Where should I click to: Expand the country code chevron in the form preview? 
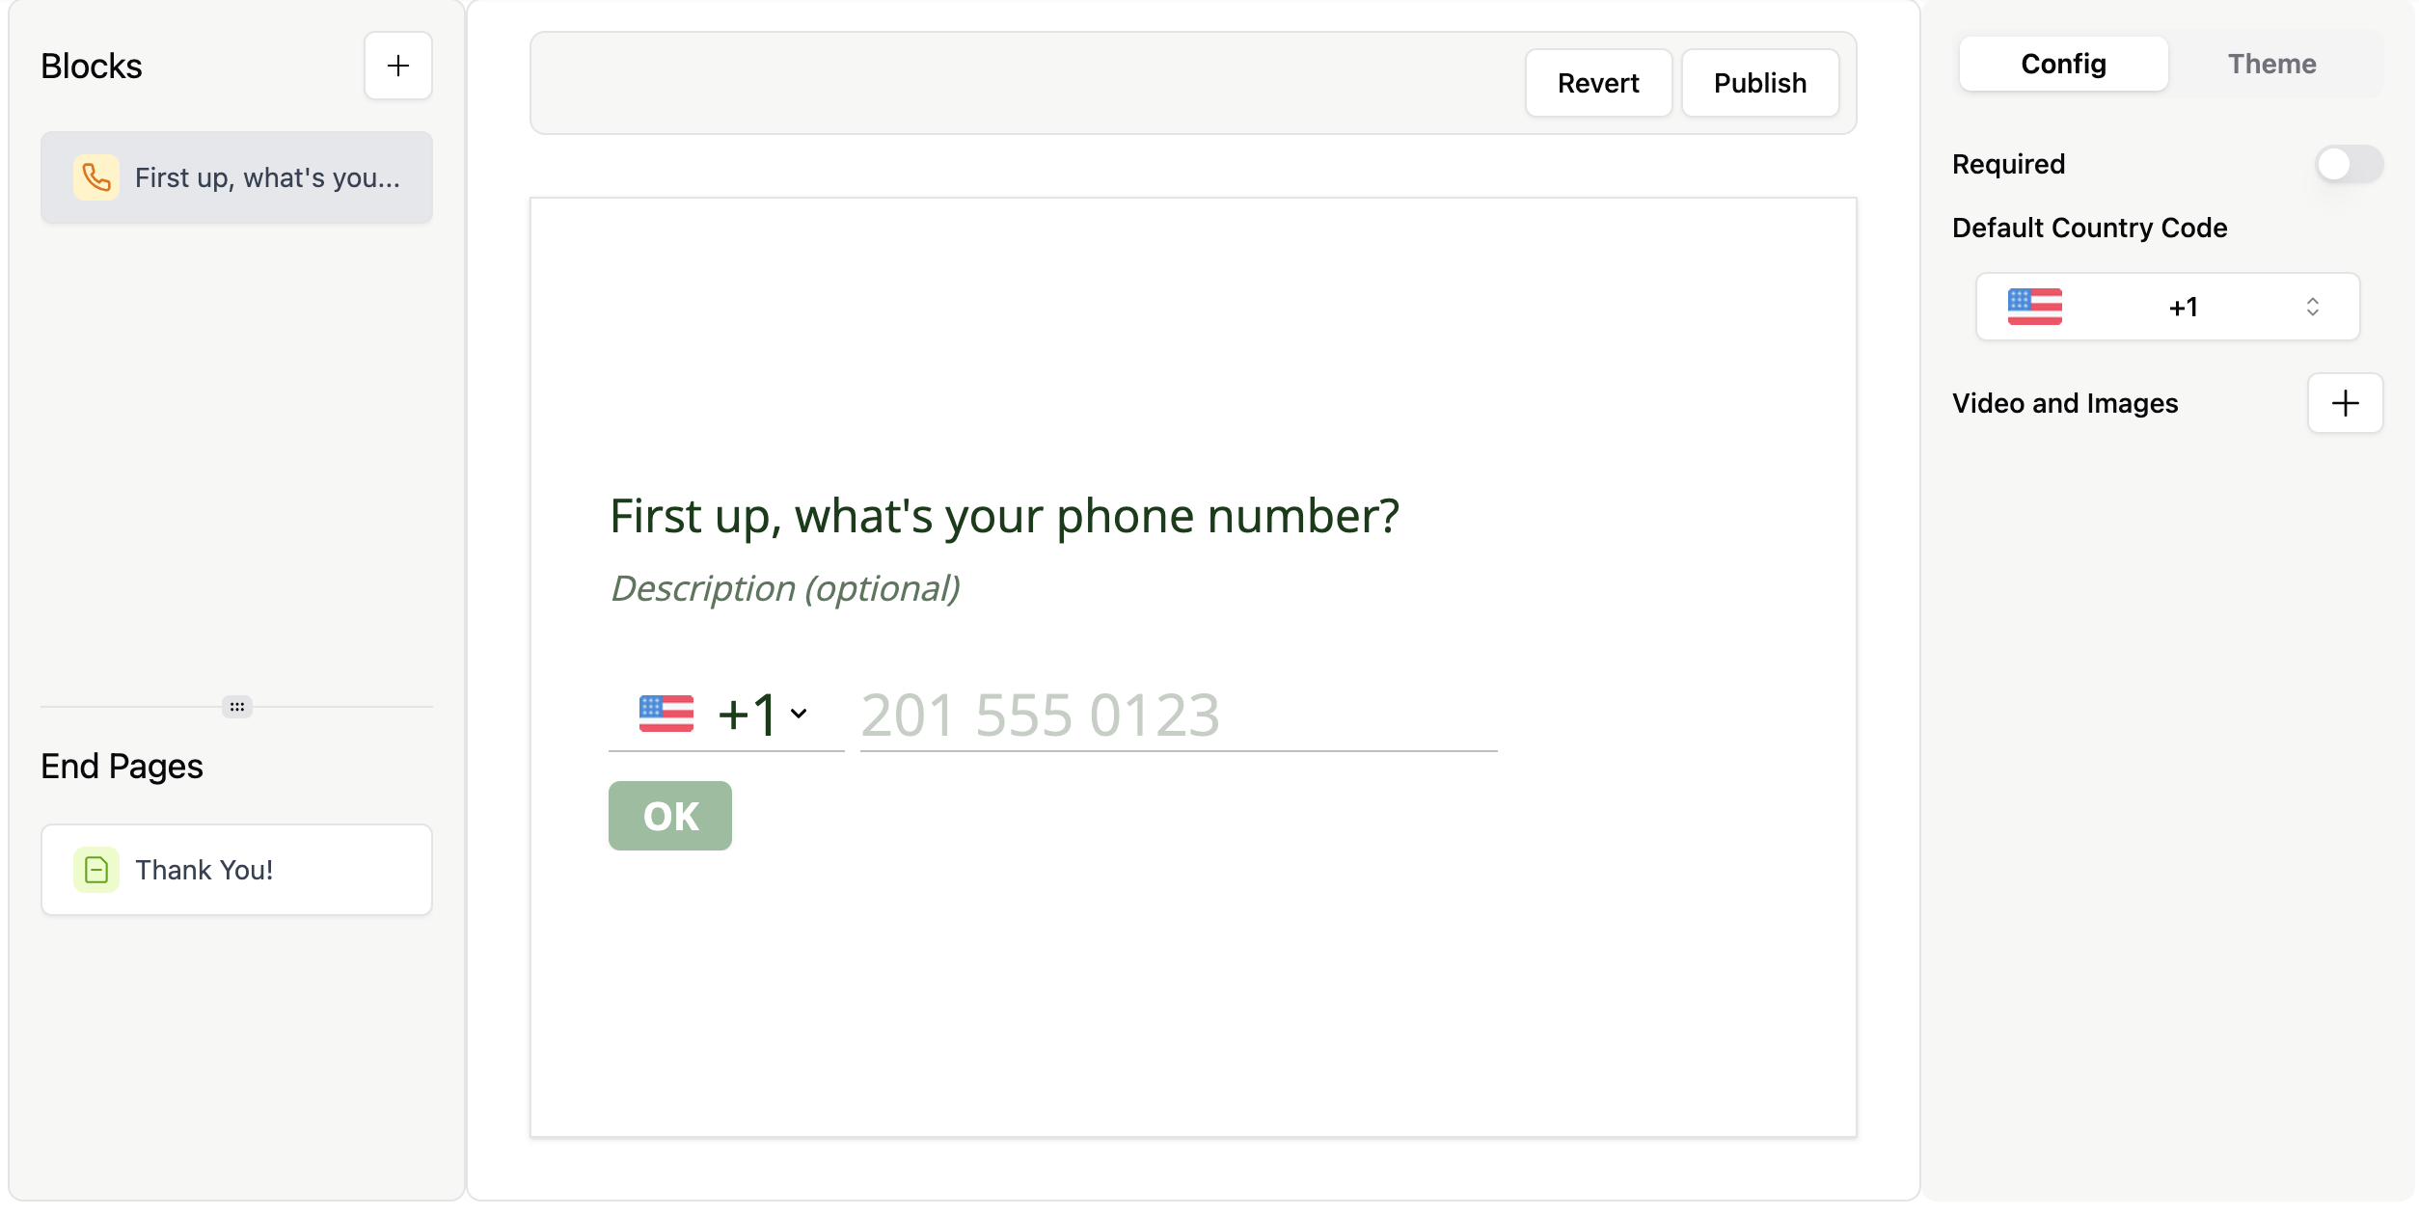point(798,715)
